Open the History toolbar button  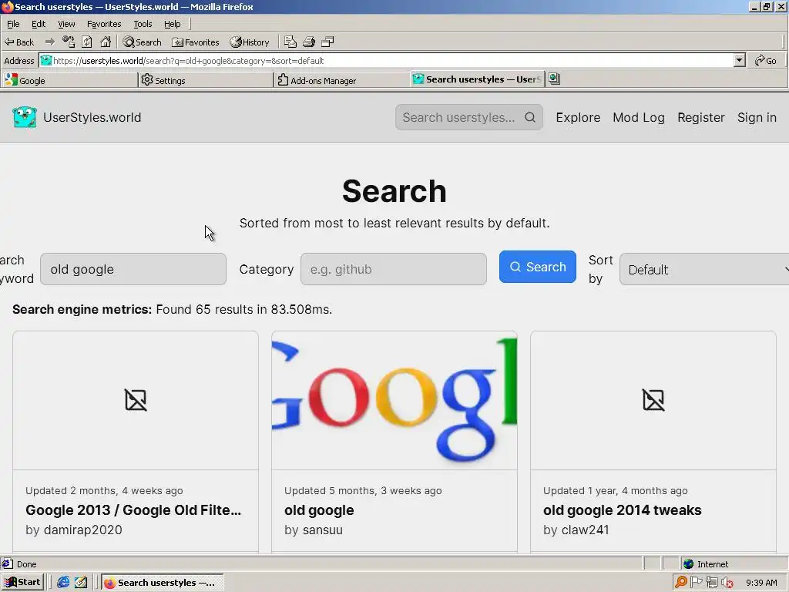pos(250,42)
